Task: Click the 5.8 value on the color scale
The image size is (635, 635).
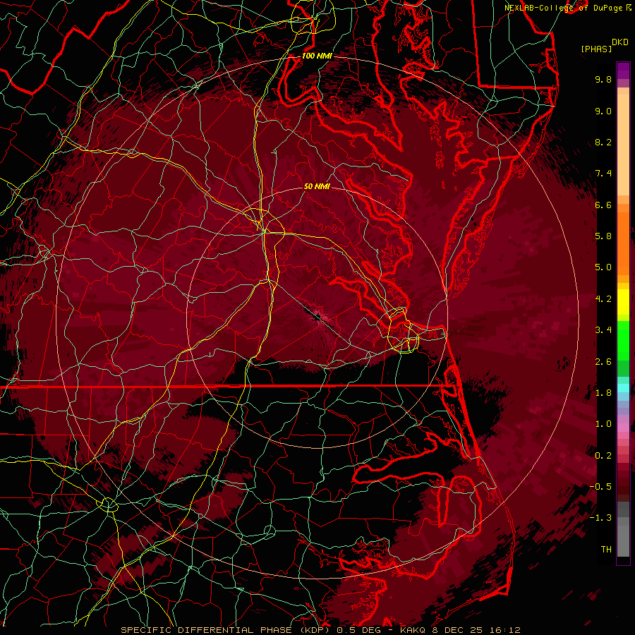Action: pos(603,236)
